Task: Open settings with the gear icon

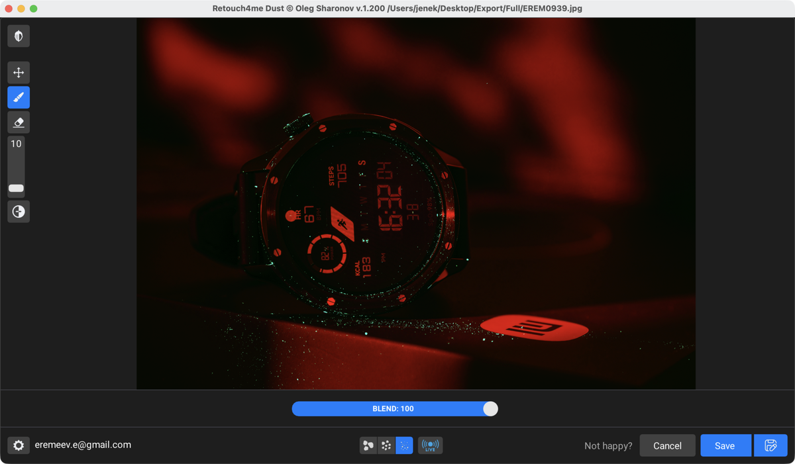Action: click(x=19, y=445)
